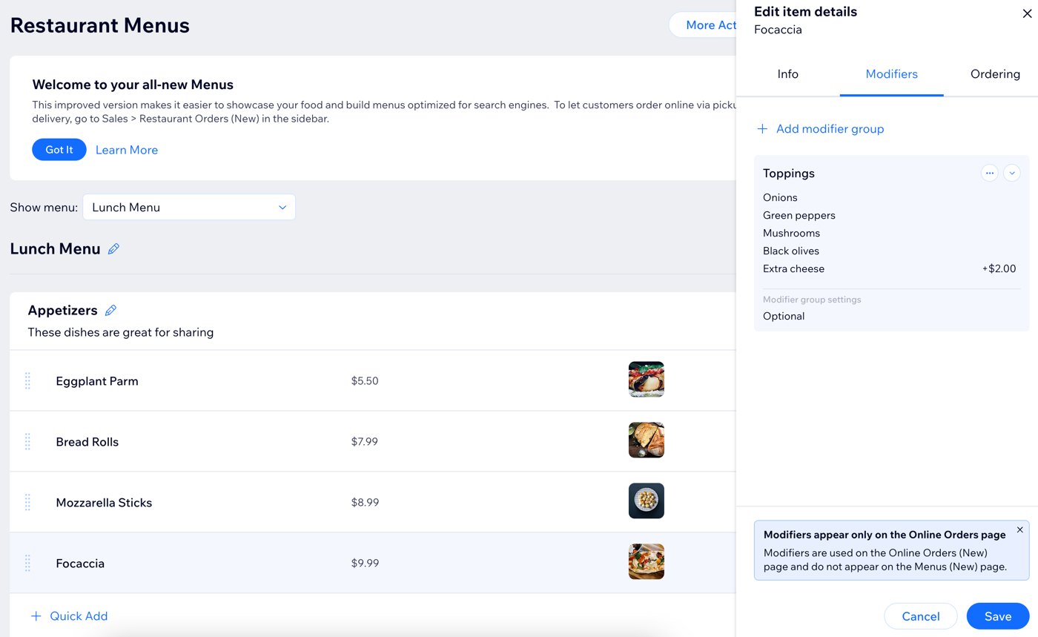Viewport: 1038px width, 637px height.
Task: Open the Learn More link
Action: click(127, 150)
